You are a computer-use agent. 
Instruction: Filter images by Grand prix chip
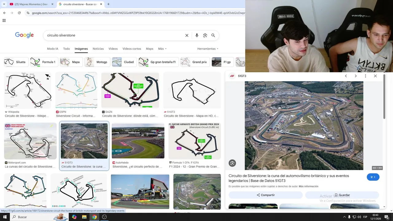click(x=195, y=62)
